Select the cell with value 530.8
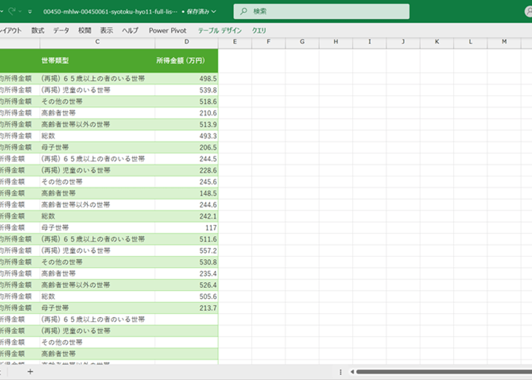This screenshot has height=380, width=532. click(x=187, y=262)
